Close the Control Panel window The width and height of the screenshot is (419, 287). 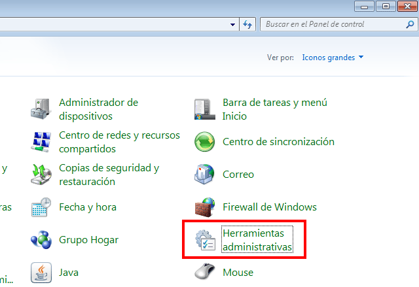pos(407,6)
